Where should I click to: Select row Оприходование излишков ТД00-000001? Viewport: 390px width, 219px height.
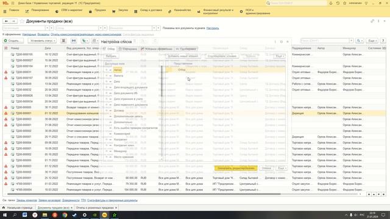click(194, 113)
